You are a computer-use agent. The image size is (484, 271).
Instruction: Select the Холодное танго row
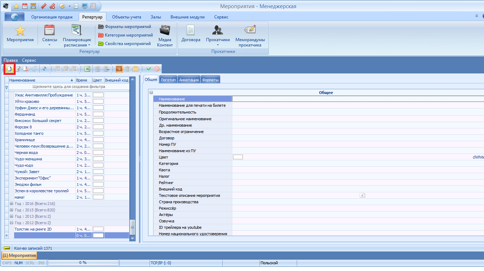click(x=67, y=133)
